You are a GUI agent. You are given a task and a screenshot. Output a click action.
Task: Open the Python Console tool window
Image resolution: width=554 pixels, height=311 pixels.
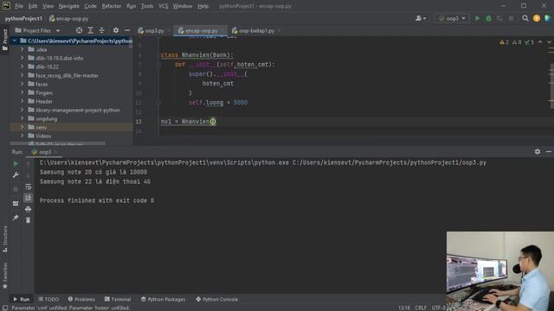click(x=217, y=299)
